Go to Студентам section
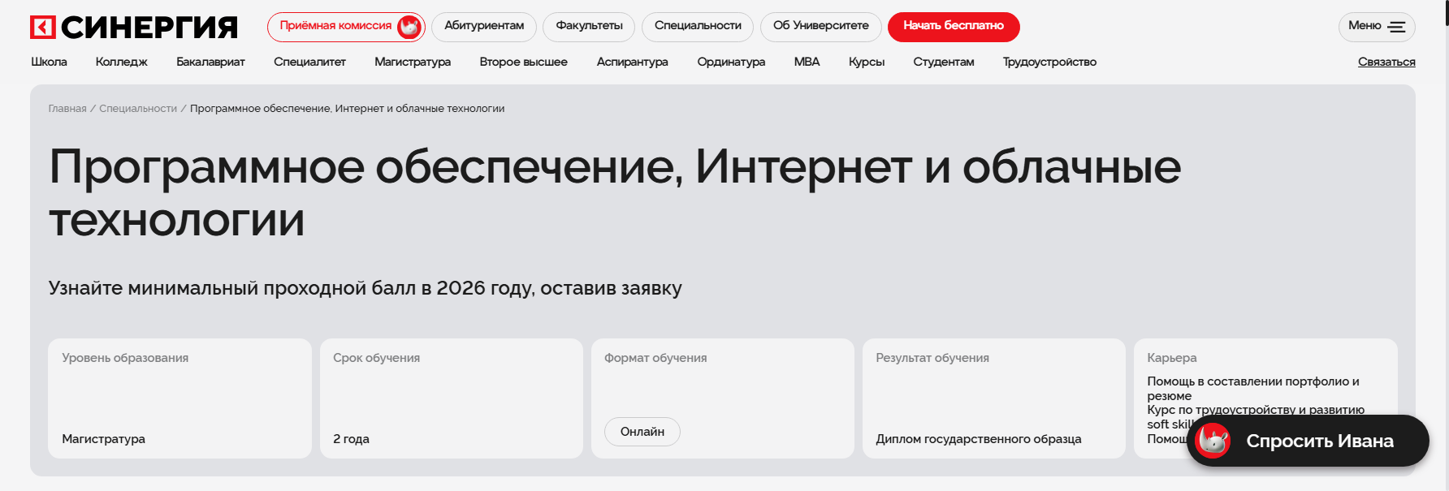 coord(944,62)
